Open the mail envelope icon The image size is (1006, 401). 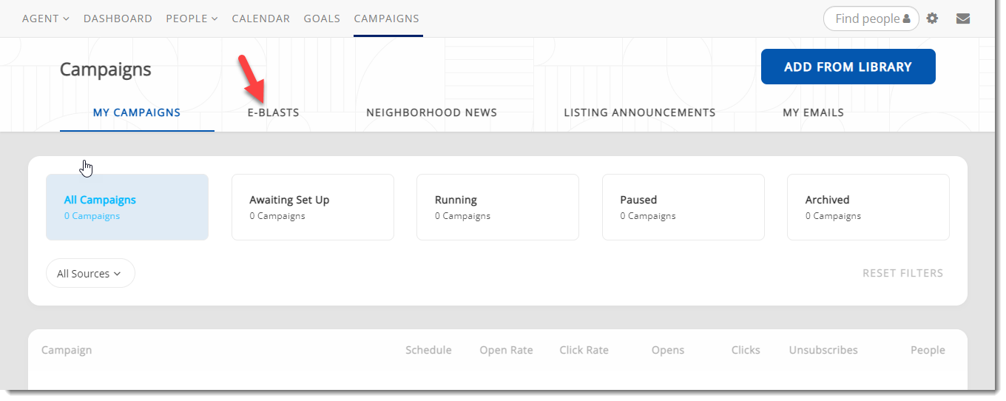[962, 18]
